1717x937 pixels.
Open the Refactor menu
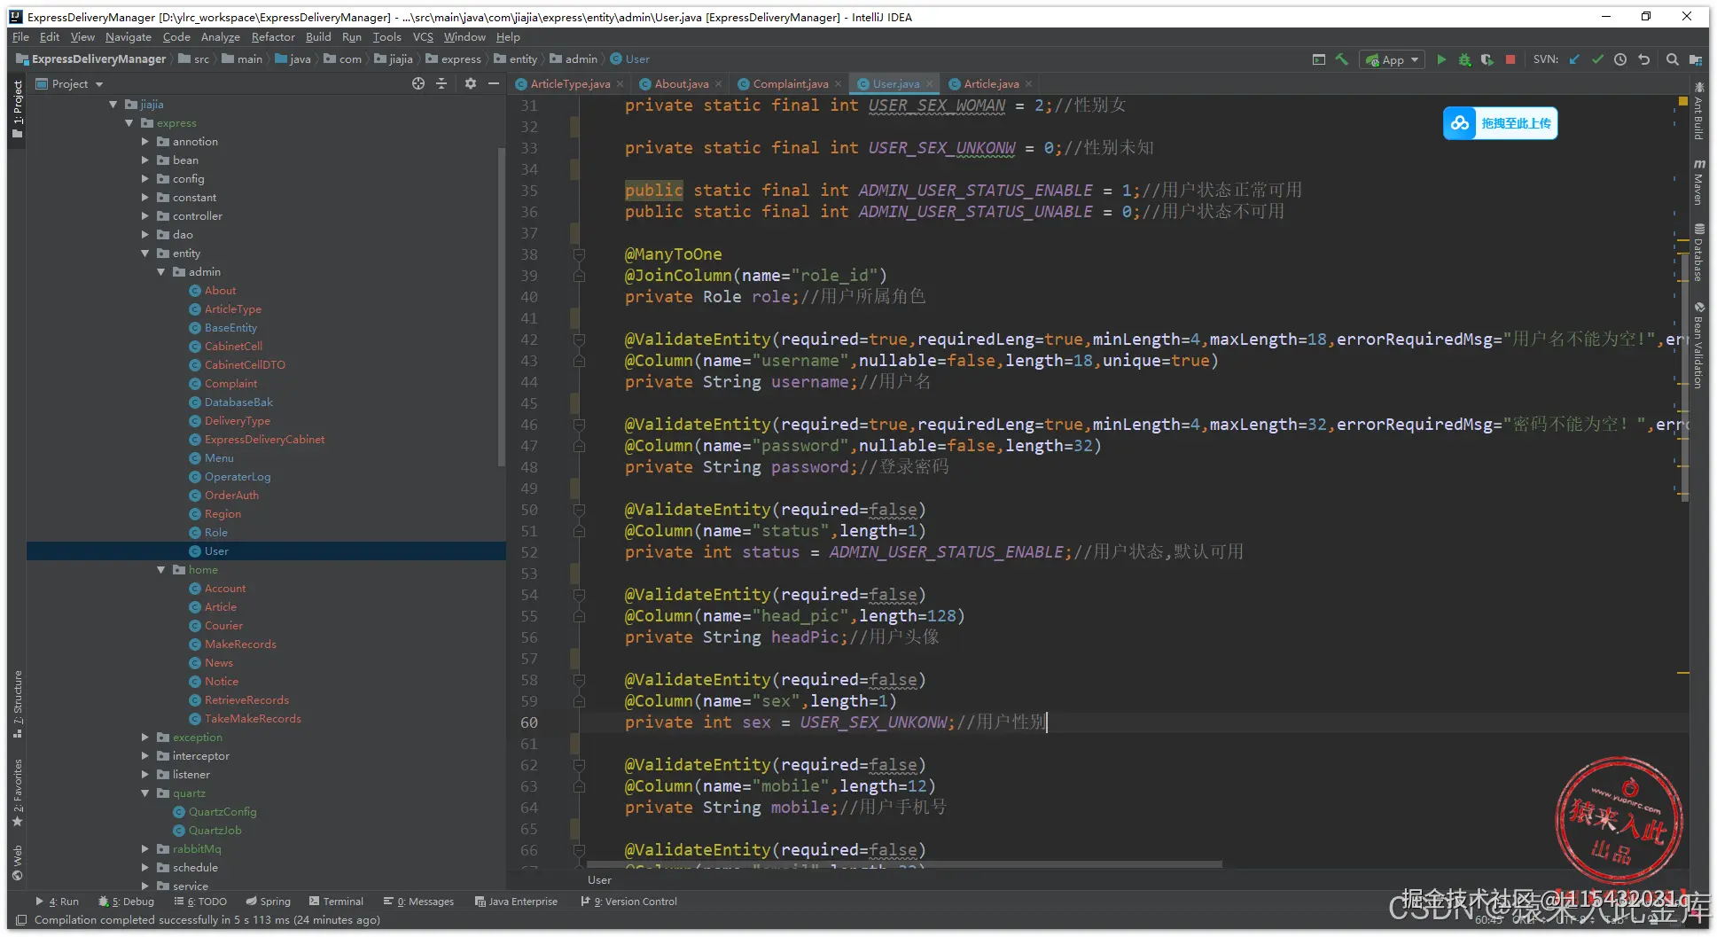pyautogui.click(x=272, y=37)
